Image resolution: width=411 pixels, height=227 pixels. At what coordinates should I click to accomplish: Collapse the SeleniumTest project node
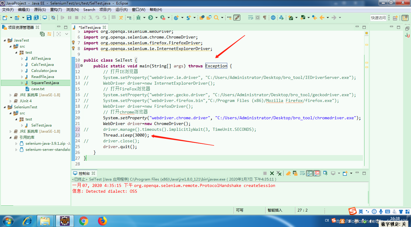coord(5,107)
